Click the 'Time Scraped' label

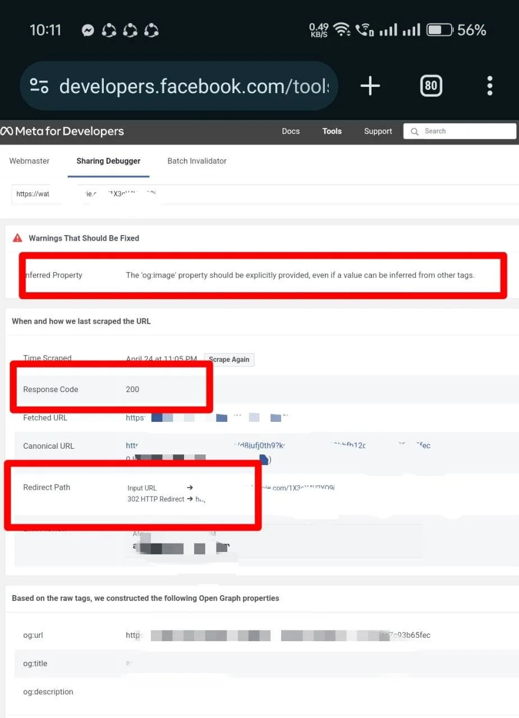pyautogui.click(x=47, y=358)
